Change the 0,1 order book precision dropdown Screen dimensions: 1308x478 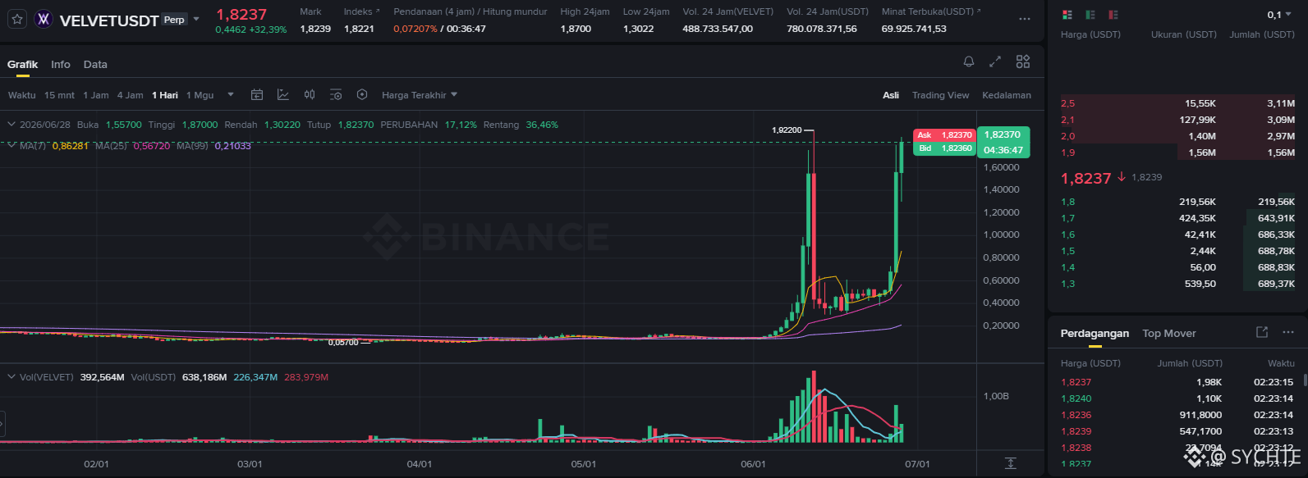(x=1279, y=15)
